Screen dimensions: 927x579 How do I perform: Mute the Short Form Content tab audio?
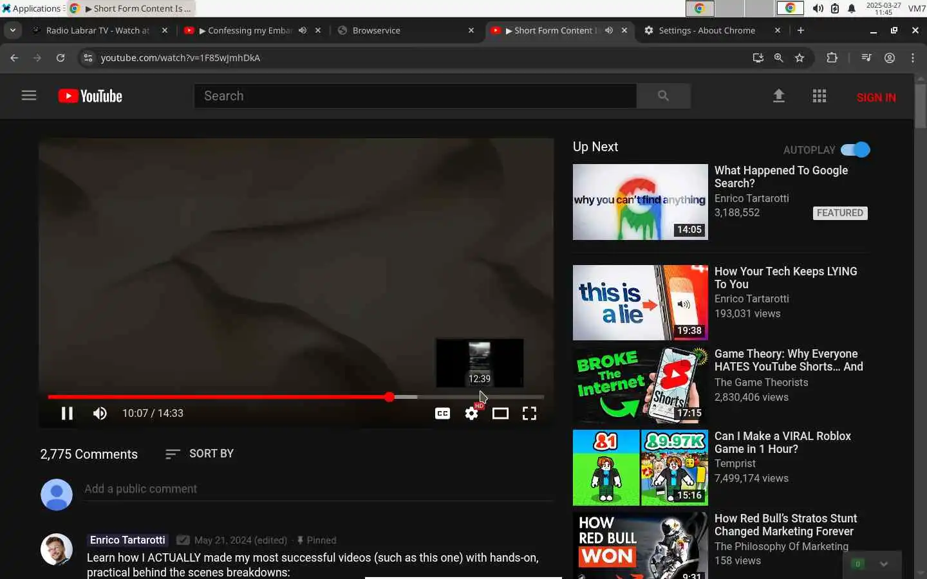[x=608, y=30]
